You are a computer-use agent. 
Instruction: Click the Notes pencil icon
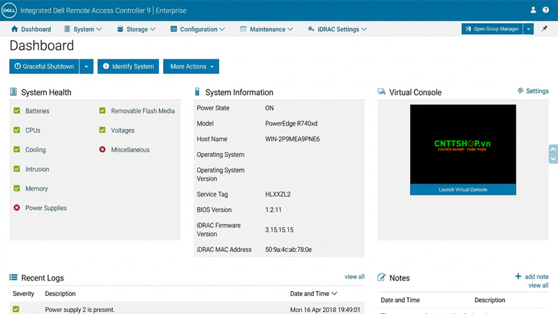click(381, 277)
